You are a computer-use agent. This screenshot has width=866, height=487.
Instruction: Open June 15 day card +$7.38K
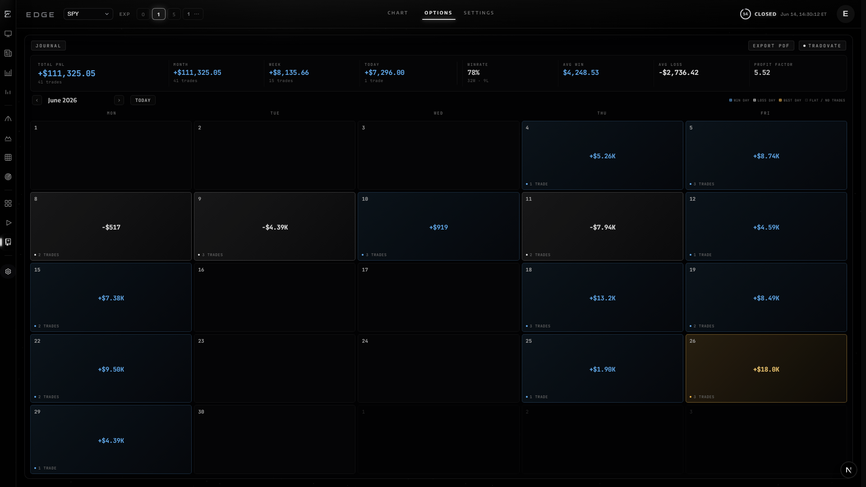(111, 298)
